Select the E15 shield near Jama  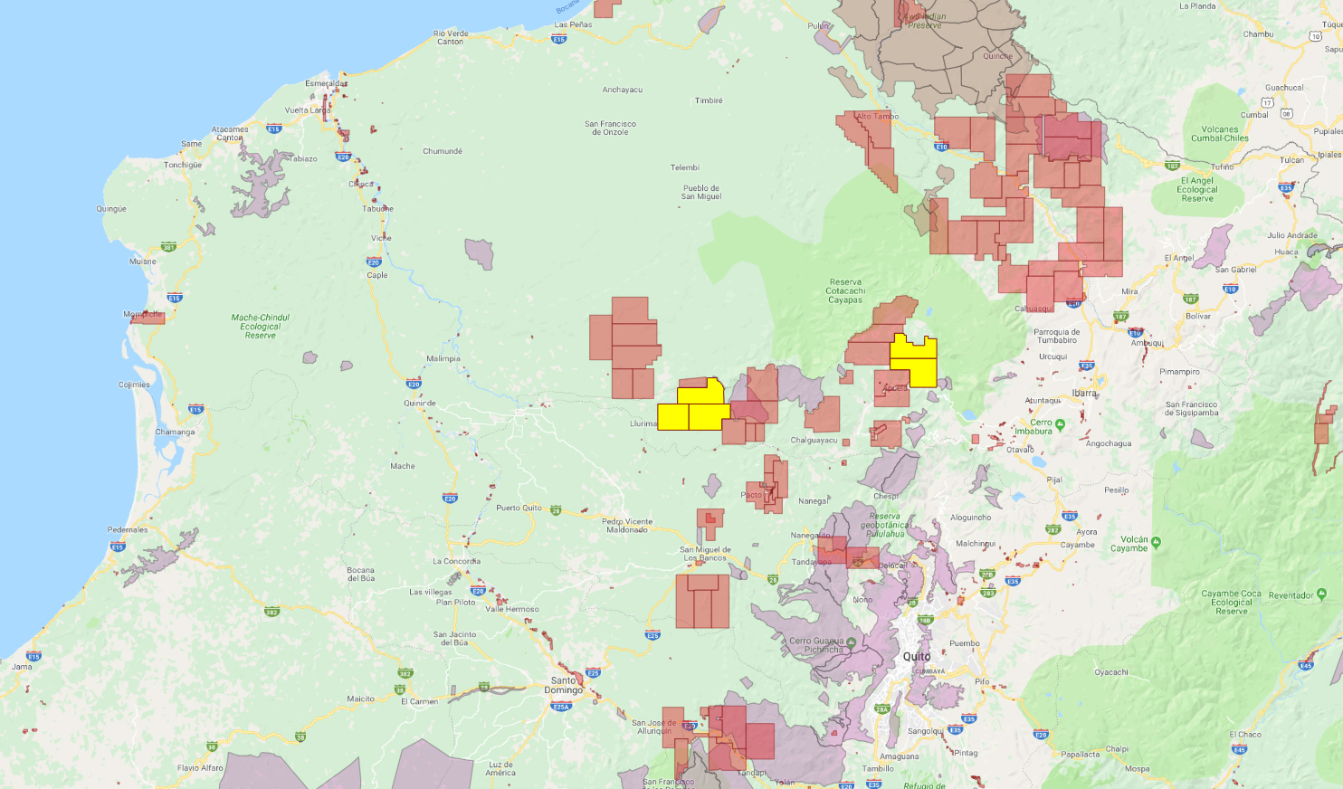click(33, 656)
